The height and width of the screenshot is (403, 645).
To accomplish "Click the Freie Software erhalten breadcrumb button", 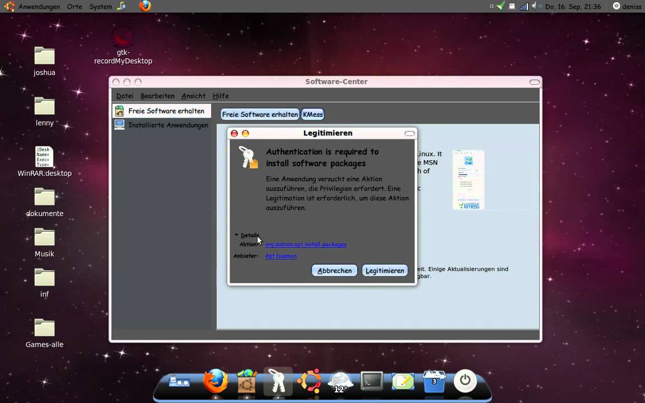I will pos(260,114).
